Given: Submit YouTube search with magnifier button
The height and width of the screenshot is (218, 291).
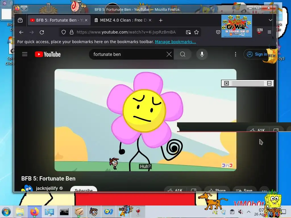Looking at the screenshot, I should click(183, 54).
